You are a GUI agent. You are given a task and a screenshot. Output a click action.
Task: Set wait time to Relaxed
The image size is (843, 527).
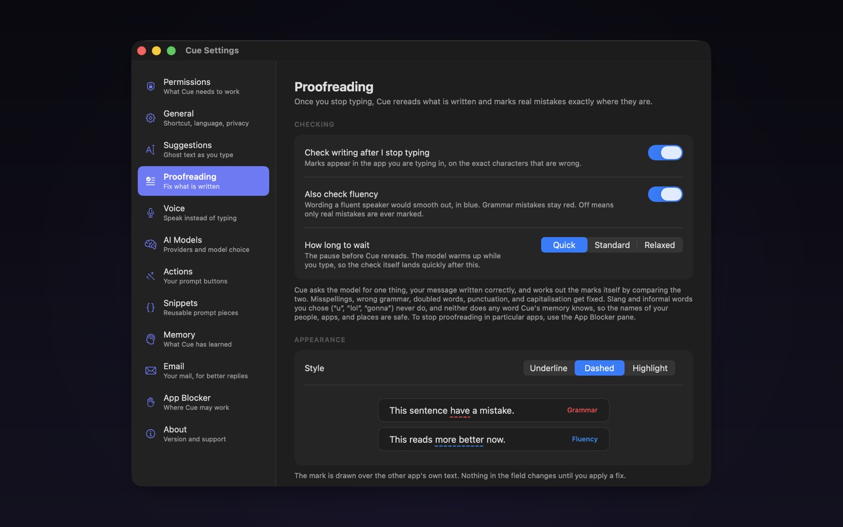(x=660, y=245)
